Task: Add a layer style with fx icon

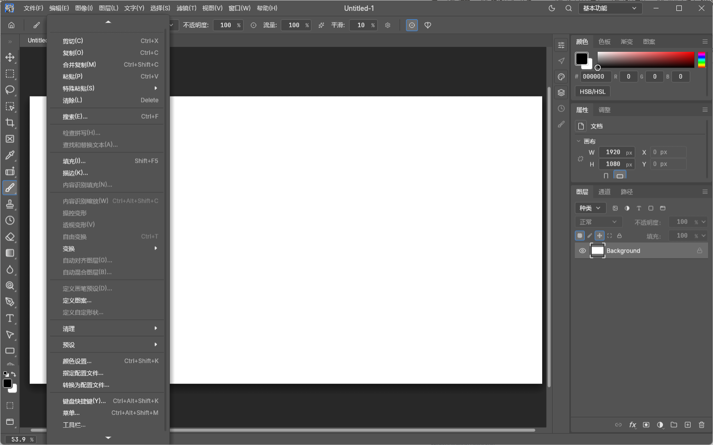Action: [x=632, y=425]
